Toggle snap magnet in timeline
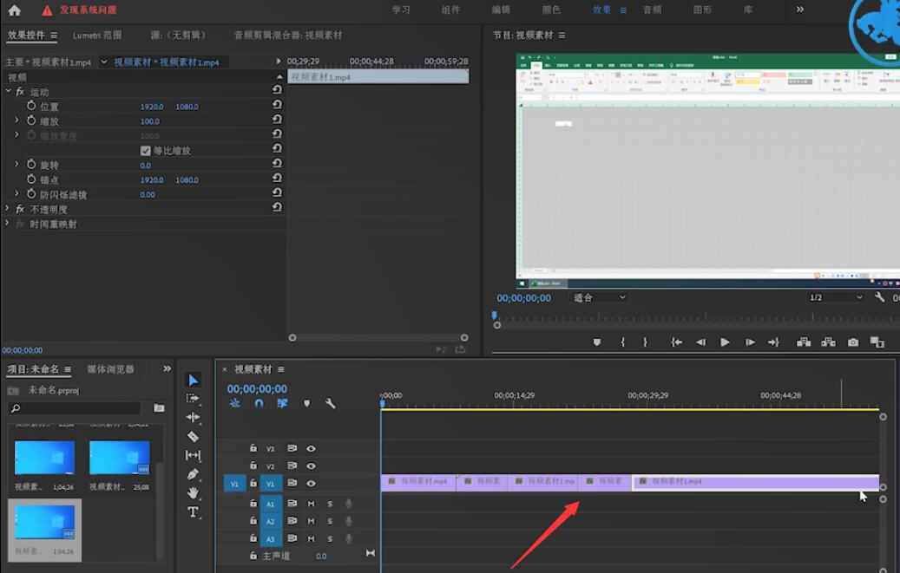This screenshot has width=900, height=573. coord(259,404)
